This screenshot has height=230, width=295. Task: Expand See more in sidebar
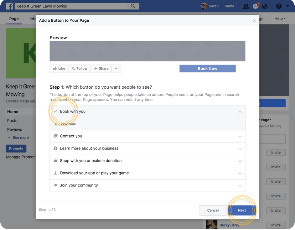pyautogui.click(x=18, y=138)
